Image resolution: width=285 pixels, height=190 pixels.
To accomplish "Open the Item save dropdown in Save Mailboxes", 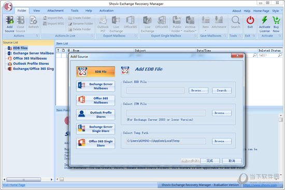I will point(206,24).
